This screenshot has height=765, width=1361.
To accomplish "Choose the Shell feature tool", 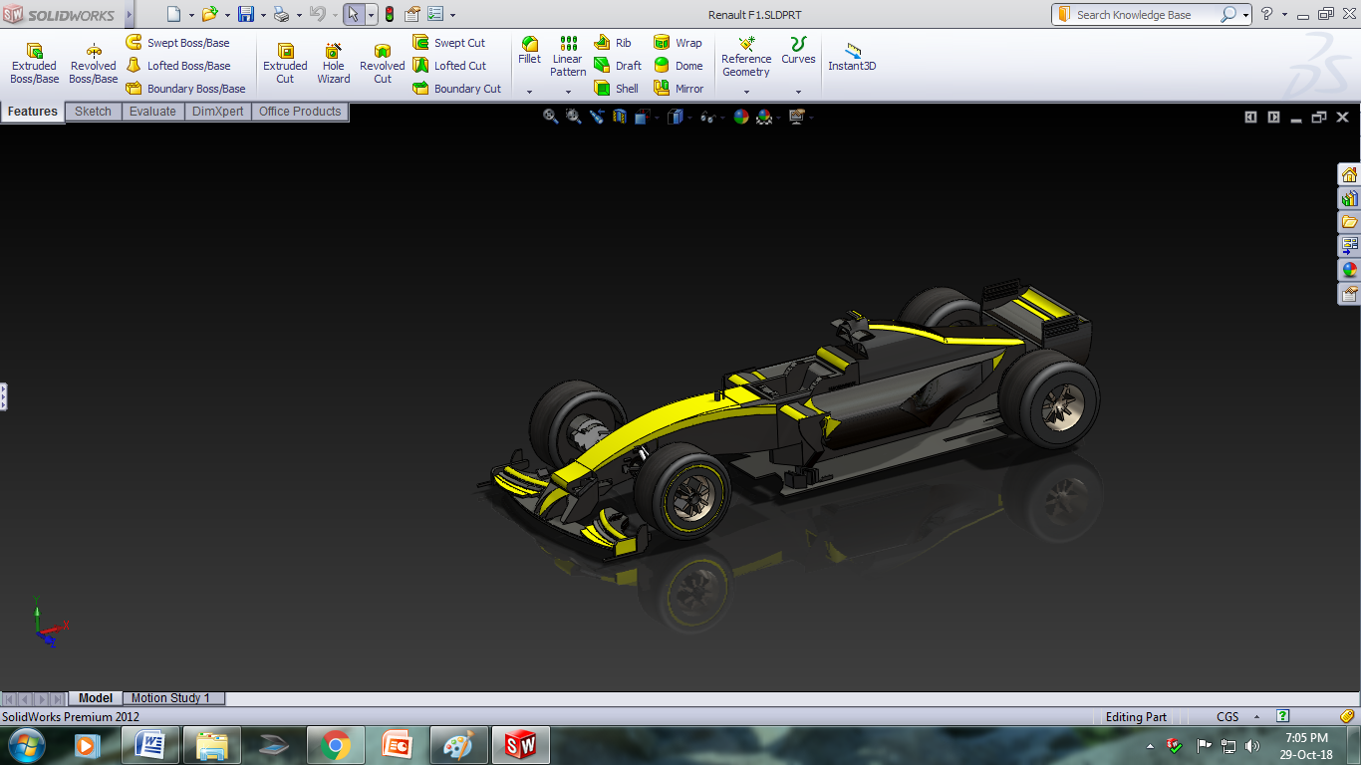I will point(617,89).
